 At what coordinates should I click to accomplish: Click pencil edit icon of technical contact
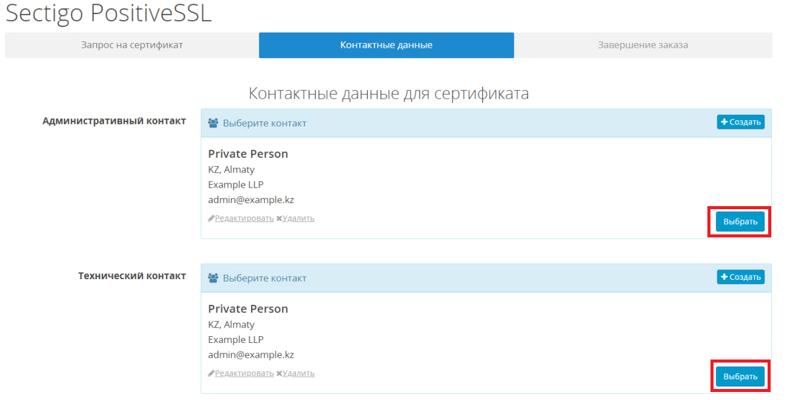[211, 374]
